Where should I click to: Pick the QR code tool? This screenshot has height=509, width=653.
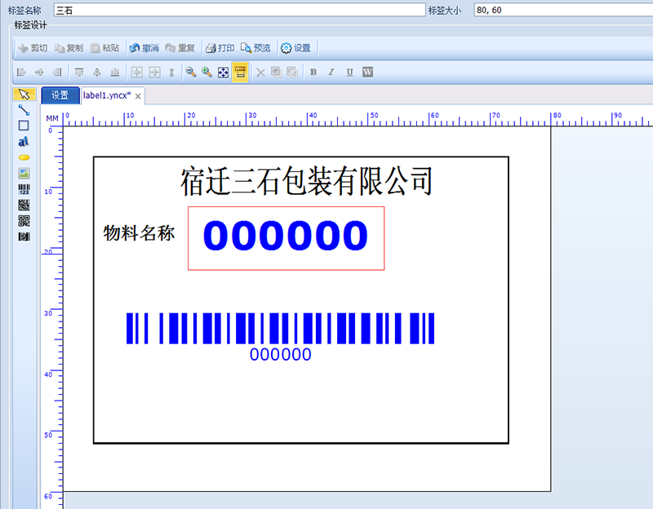[24, 221]
